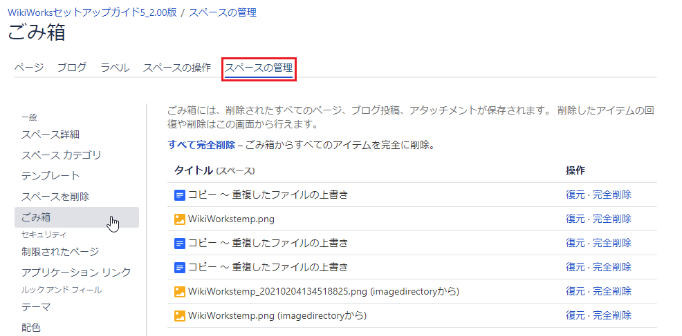Click the image icon in the last trash row

tap(179, 316)
